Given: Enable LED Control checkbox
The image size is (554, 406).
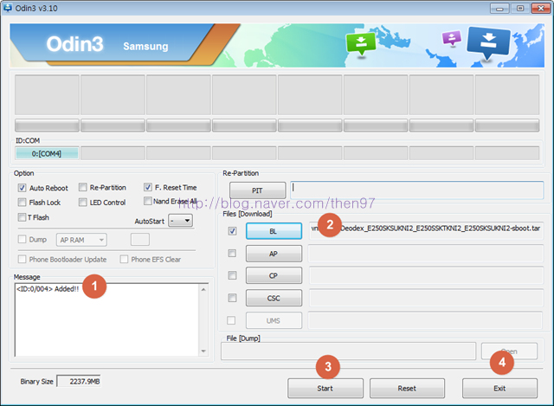Looking at the screenshot, I should click(x=83, y=202).
